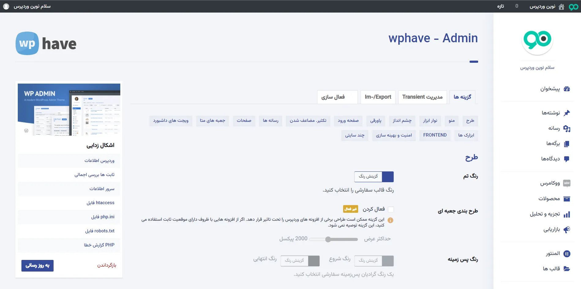
Task: Open the پیشخوان dashboard icon in sidebar
Action: coord(567,89)
